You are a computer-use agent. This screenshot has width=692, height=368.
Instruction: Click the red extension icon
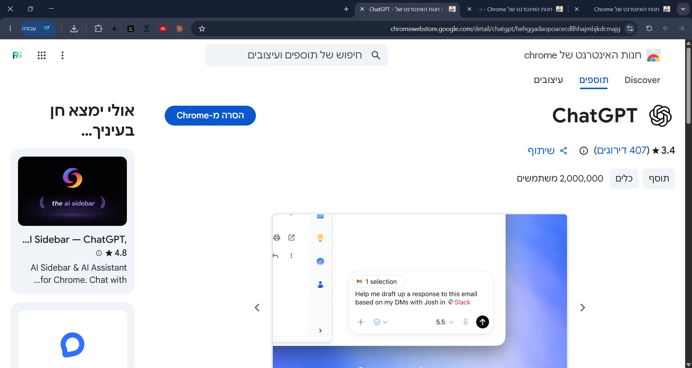pos(163,29)
